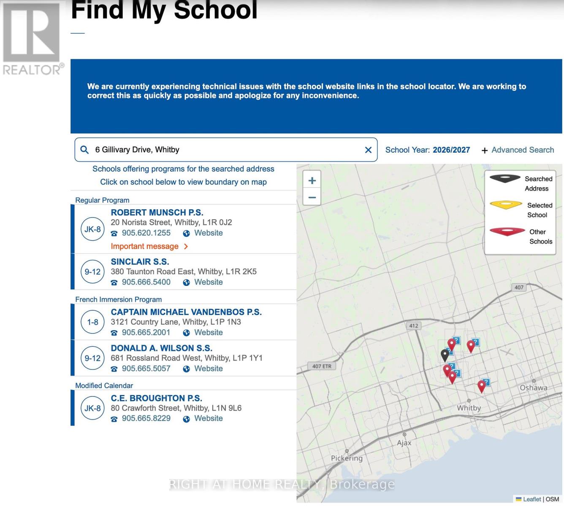Screen dimensions: 564x506
Task: Click the address 380 Taunton Road East
Action: coord(184,272)
